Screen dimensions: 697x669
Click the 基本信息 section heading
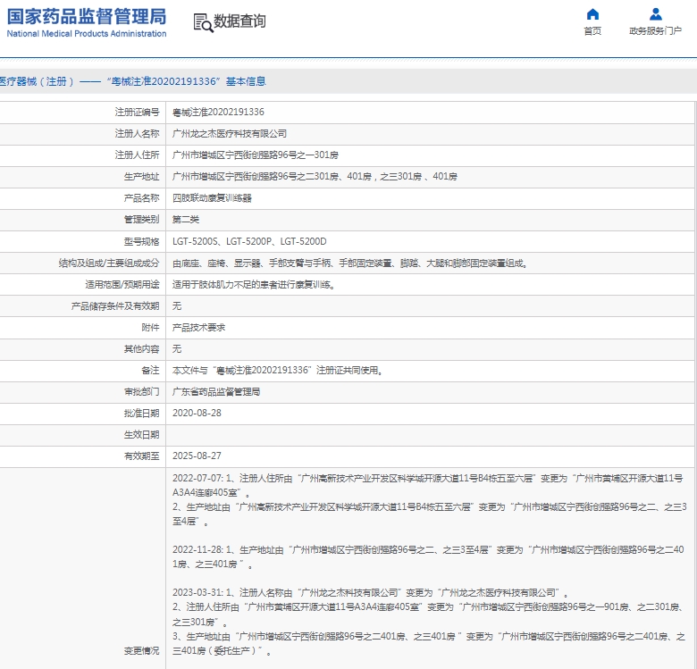pos(246,81)
